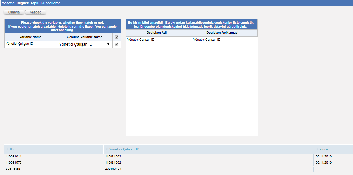Sort table by ID column header

point(54,149)
